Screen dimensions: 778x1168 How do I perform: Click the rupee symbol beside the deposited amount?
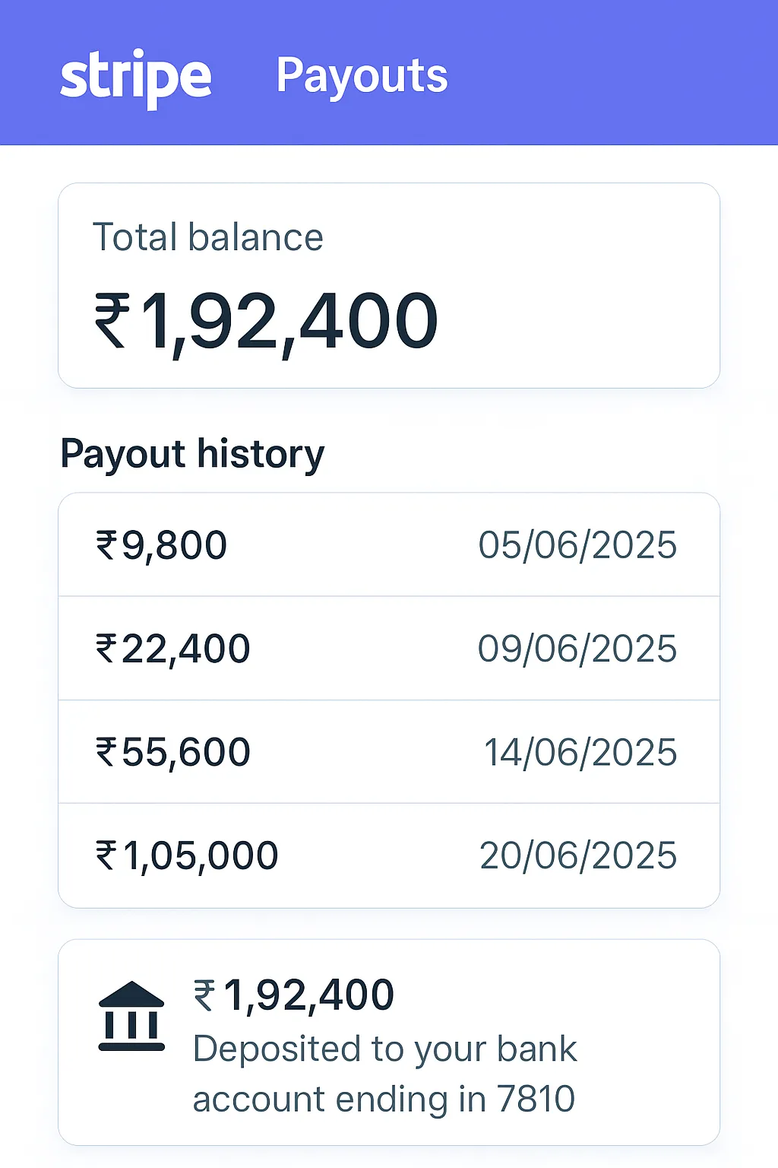click(x=205, y=995)
